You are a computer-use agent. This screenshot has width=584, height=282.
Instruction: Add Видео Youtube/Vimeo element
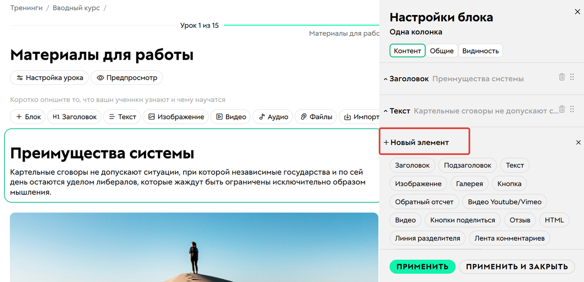(x=504, y=202)
